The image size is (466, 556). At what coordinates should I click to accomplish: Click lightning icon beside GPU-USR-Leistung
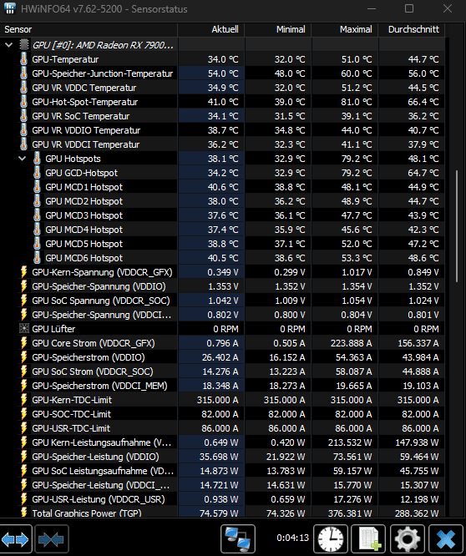tap(23, 499)
